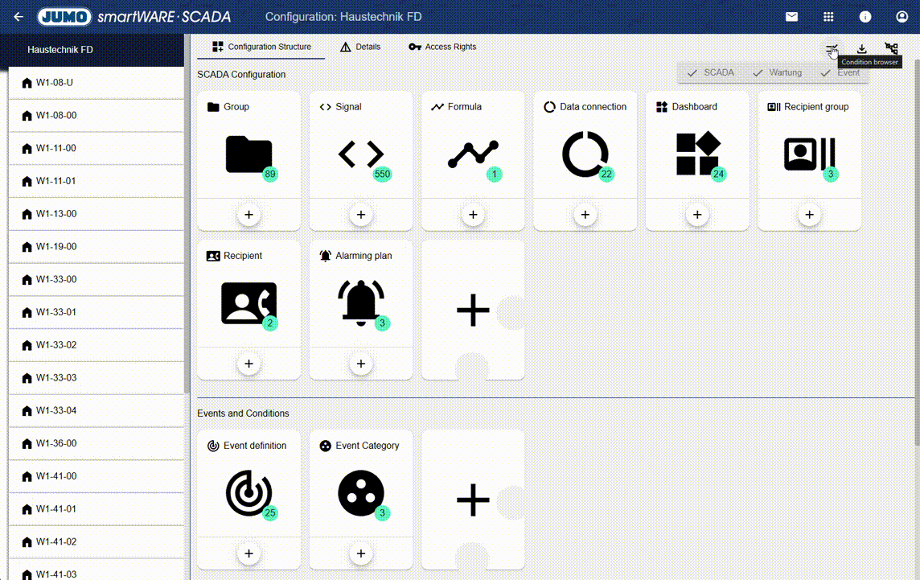Open the Data connection tile
Image resolution: width=920 pixels, height=580 pixels.
pos(585,154)
